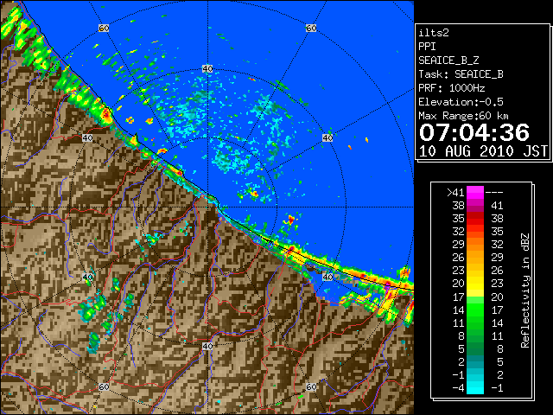Click the radar center where the crosshair lines meet
Viewport: 553px width, 415px height.
coord(207,207)
